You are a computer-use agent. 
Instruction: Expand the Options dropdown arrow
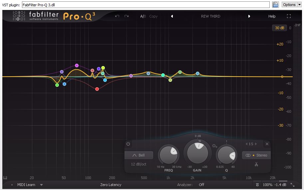click(x=299, y=5)
